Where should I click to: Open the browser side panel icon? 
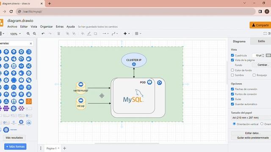260,11
